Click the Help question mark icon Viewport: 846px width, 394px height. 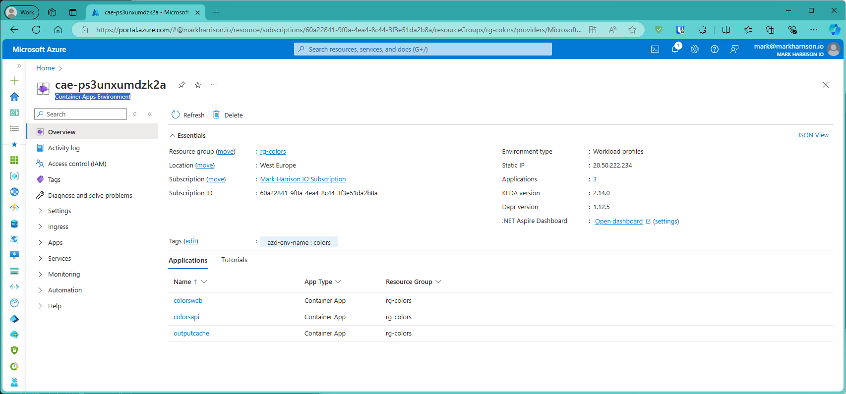tap(715, 49)
